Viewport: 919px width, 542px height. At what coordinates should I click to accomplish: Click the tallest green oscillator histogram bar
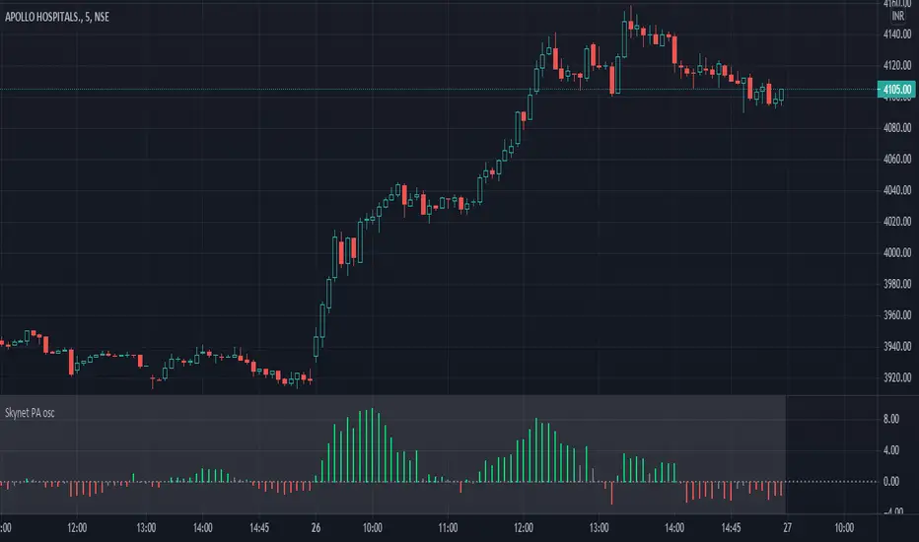coord(372,444)
